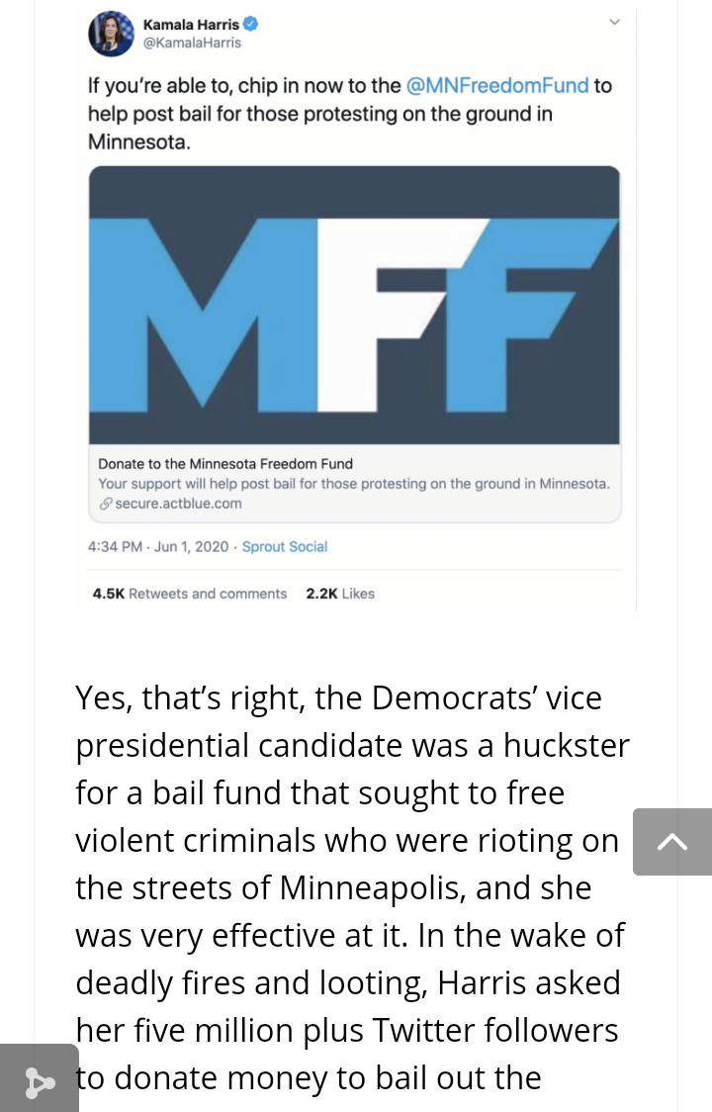Open the MFF logo card image

(354, 305)
